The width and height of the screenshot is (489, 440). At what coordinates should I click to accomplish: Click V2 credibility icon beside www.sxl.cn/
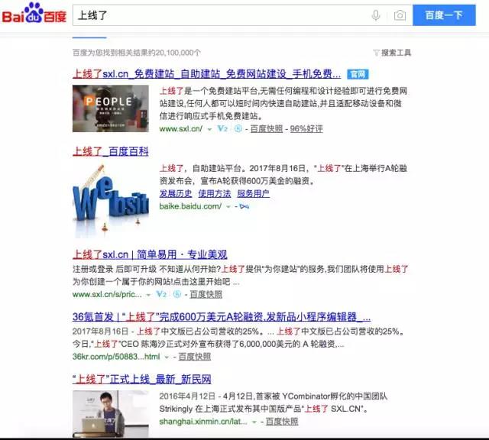pyautogui.click(x=222, y=128)
